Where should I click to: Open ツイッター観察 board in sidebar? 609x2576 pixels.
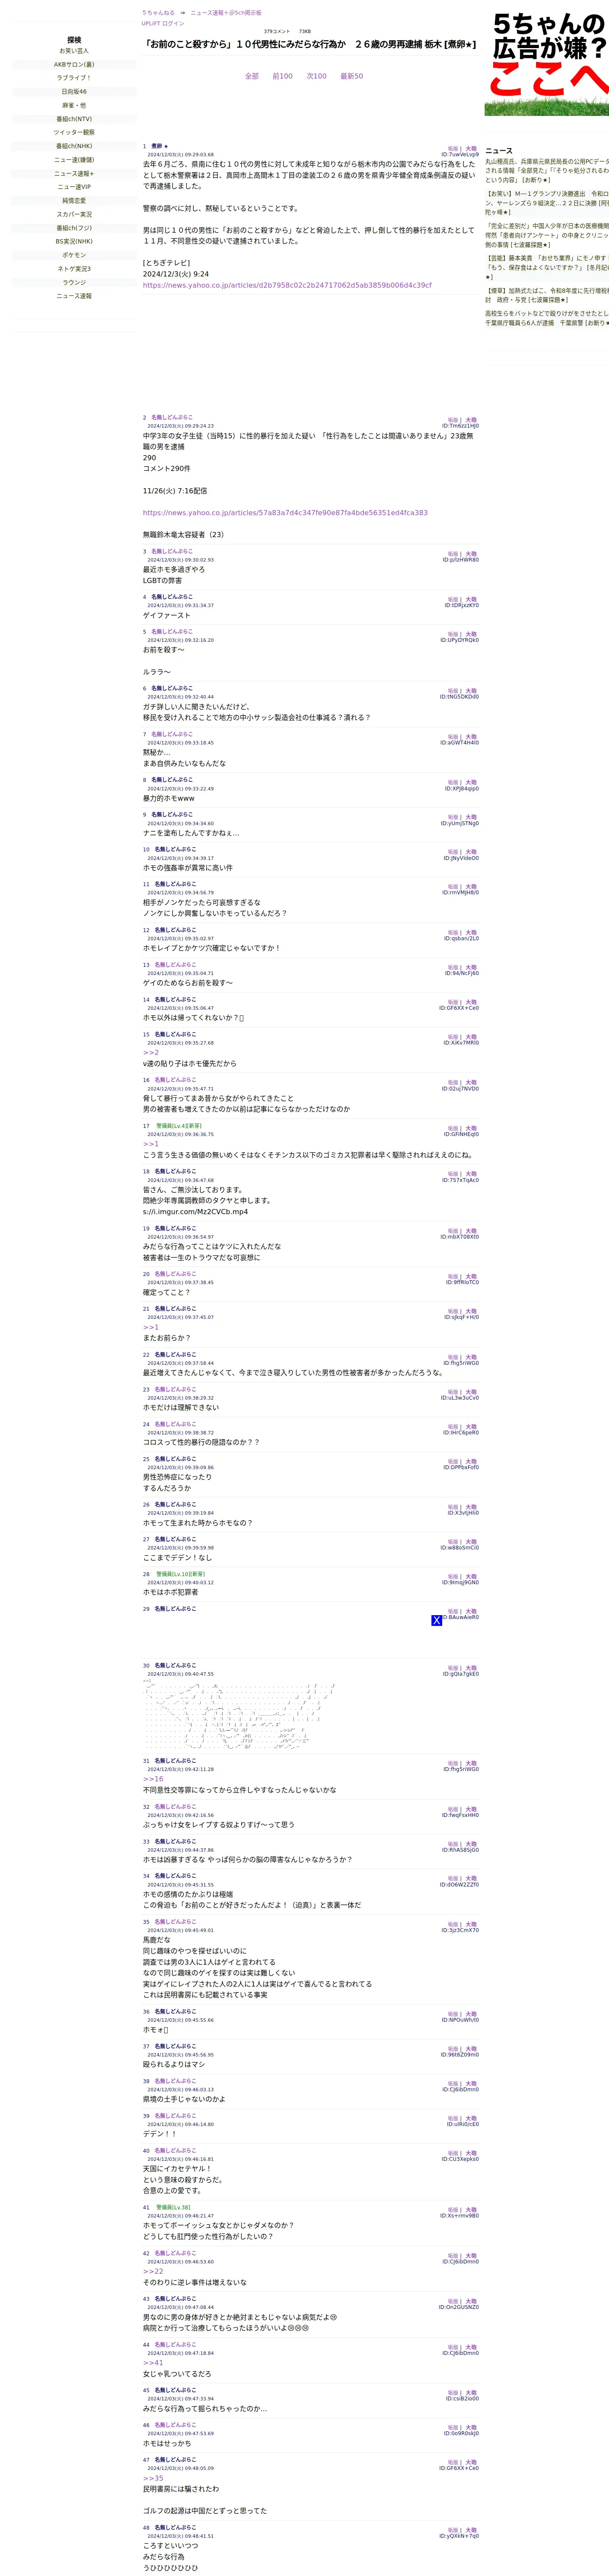point(74,132)
